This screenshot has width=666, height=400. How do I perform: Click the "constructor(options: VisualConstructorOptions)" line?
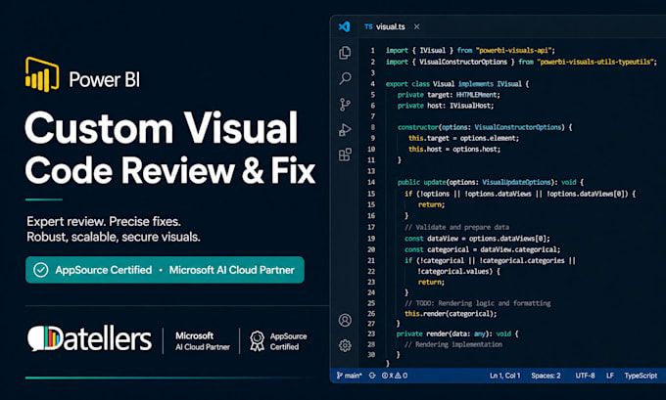485,127
